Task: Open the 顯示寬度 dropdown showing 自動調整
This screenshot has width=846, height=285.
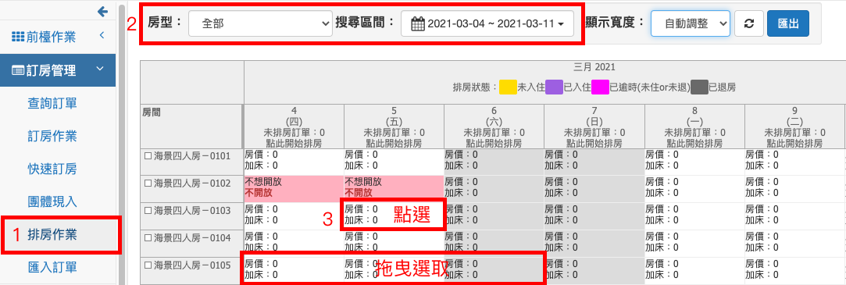Action: click(x=690, y=23)
